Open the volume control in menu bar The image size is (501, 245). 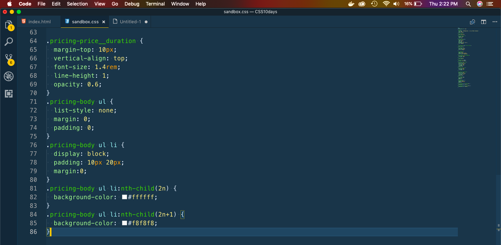click(x=396, y=4)
